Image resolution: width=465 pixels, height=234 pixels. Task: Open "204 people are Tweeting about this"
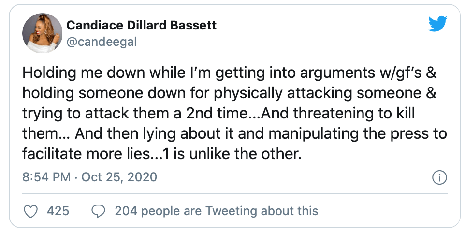pos(217,211)
